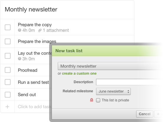Click the clock icon beside 3h 0m
This screenshot has width=165, height=122.
pyautogui.click(x=19, y=59)
